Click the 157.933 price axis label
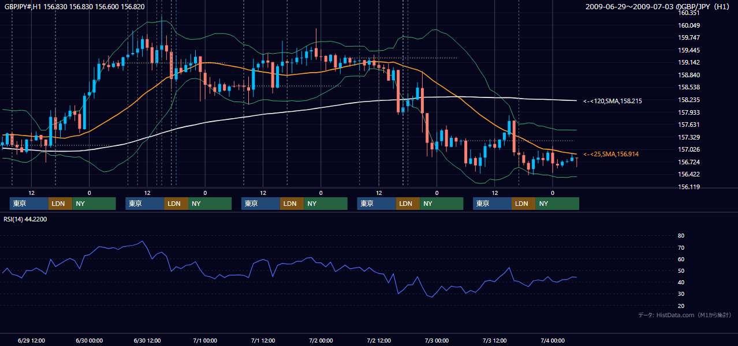The width and height of the screenshot is (738, 346). tap(689, 112)
